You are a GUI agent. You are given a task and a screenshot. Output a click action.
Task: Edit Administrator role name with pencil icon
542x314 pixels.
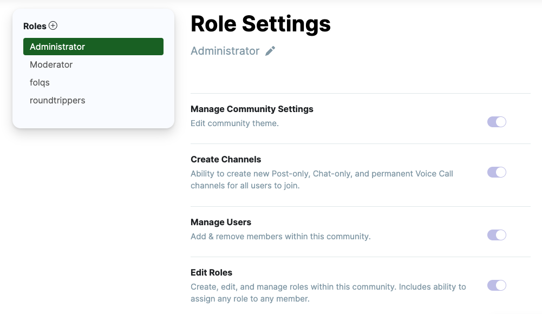pos(270,51)
